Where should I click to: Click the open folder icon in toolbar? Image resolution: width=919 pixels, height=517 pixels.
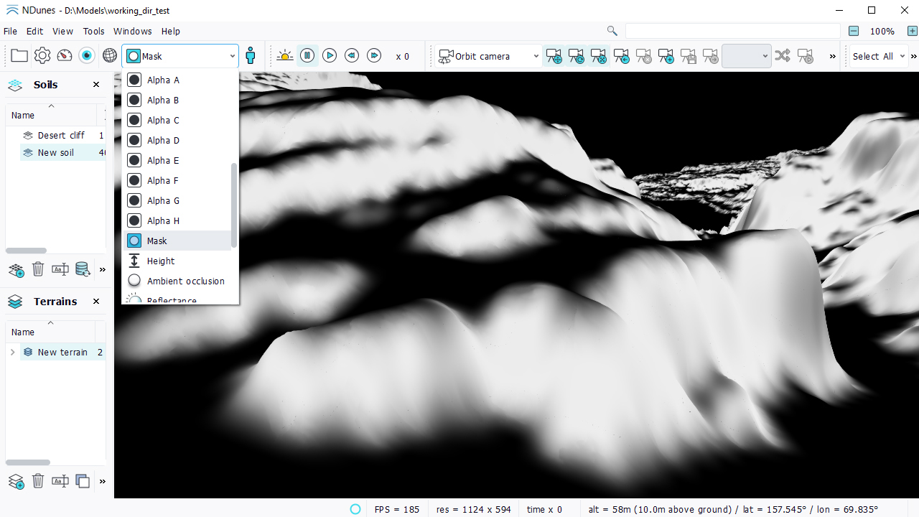pyautogui.click(x=19, y=56)
